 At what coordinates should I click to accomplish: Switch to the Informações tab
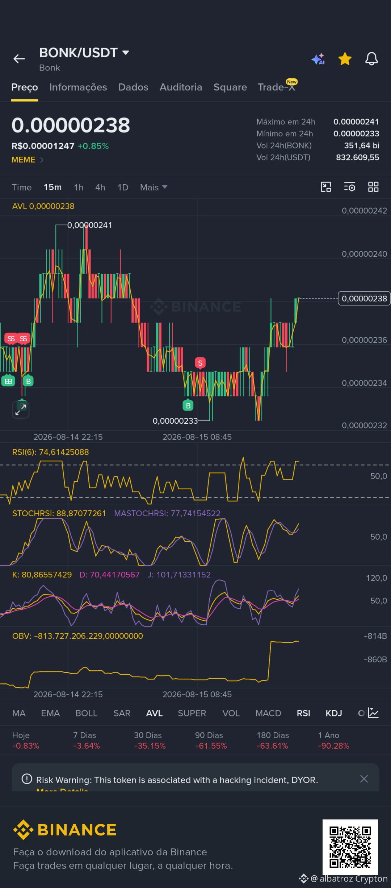click(x=78, y=87)
